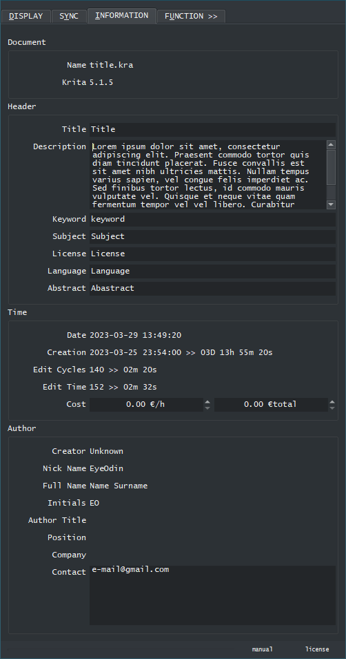Click the Title input field

click(213, 129)
